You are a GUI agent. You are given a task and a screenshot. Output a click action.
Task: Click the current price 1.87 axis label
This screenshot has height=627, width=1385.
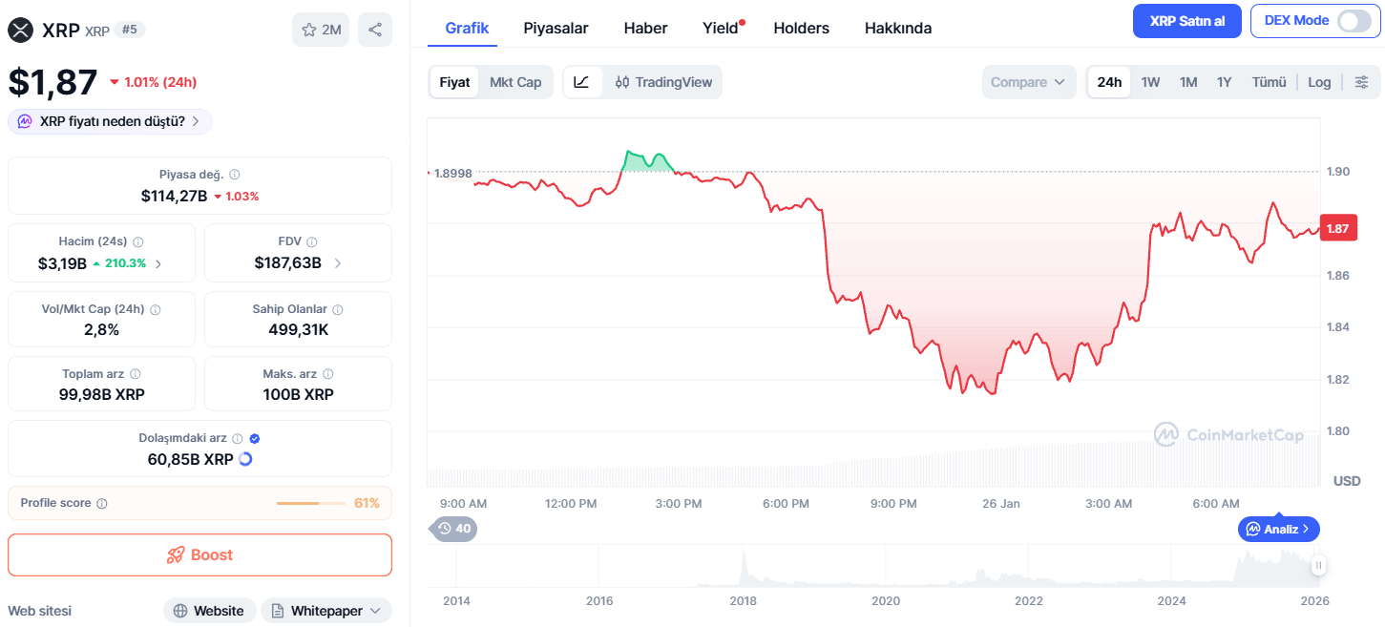1338,228
